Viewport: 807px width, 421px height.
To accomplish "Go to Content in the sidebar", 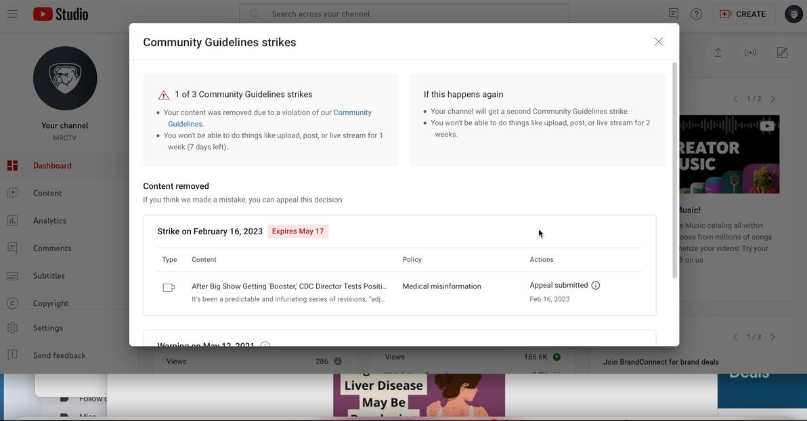I will [47, 193].
